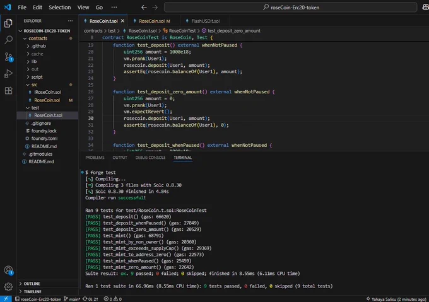429x302 pixels.
Task: Click the '$ forge test' terminal line
Action: 100,173
